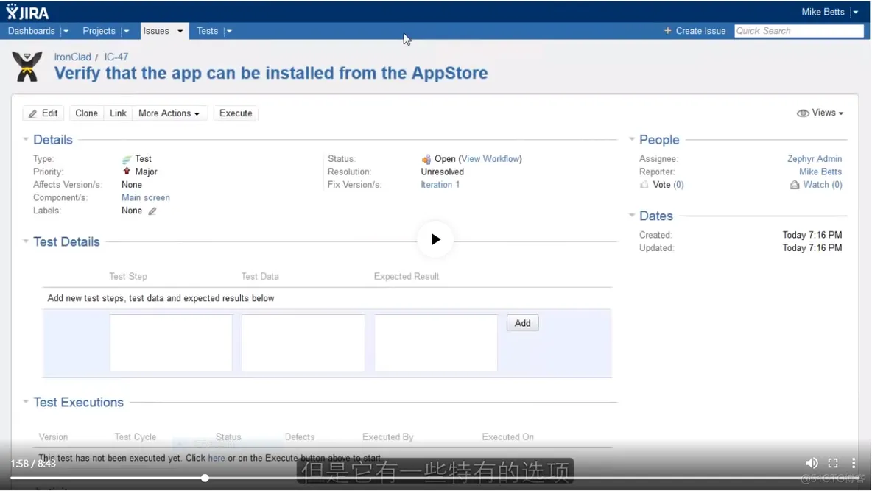Collapse the People section
Image resolution: width=872 pixels, height=491 pixels.
coord(632,139)
